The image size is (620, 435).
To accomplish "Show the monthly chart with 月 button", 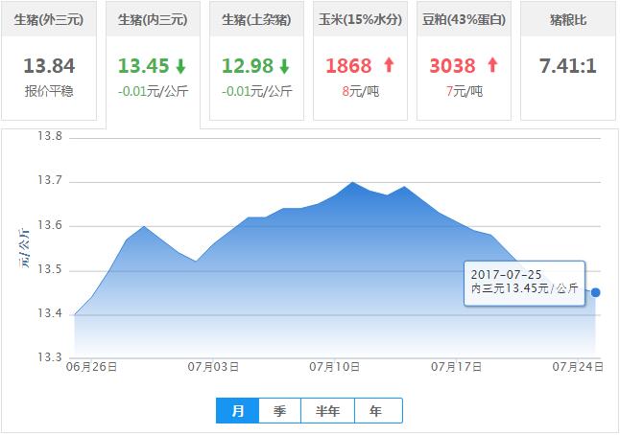I will tap(238, 410).
